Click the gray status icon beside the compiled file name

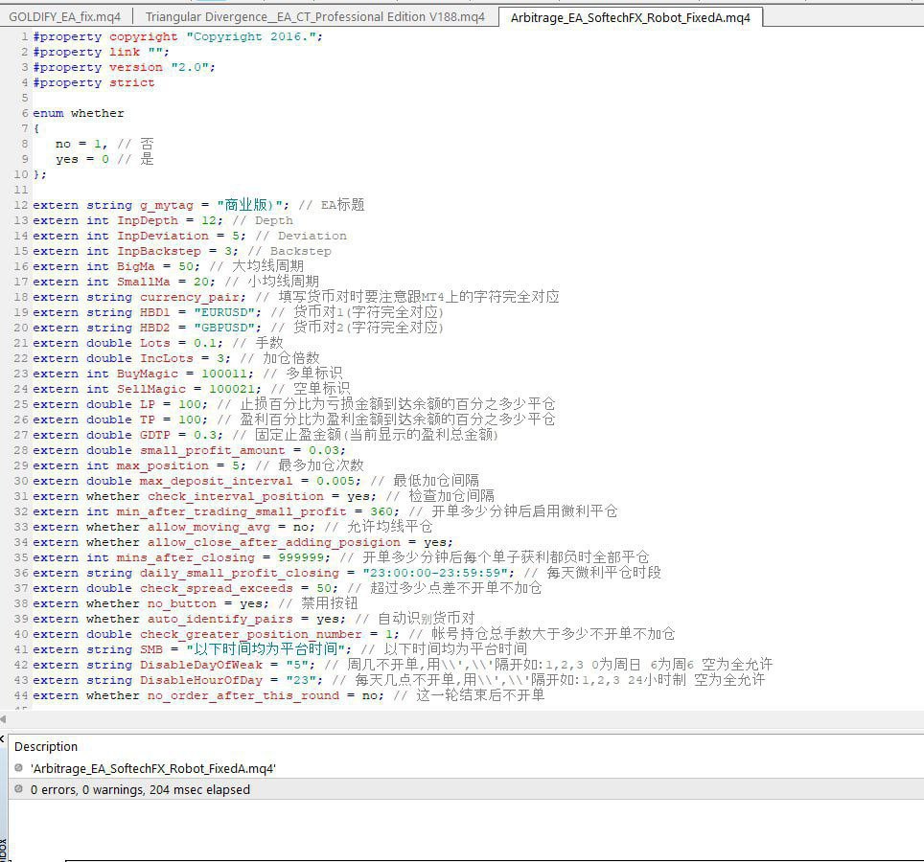coord(20,768)
